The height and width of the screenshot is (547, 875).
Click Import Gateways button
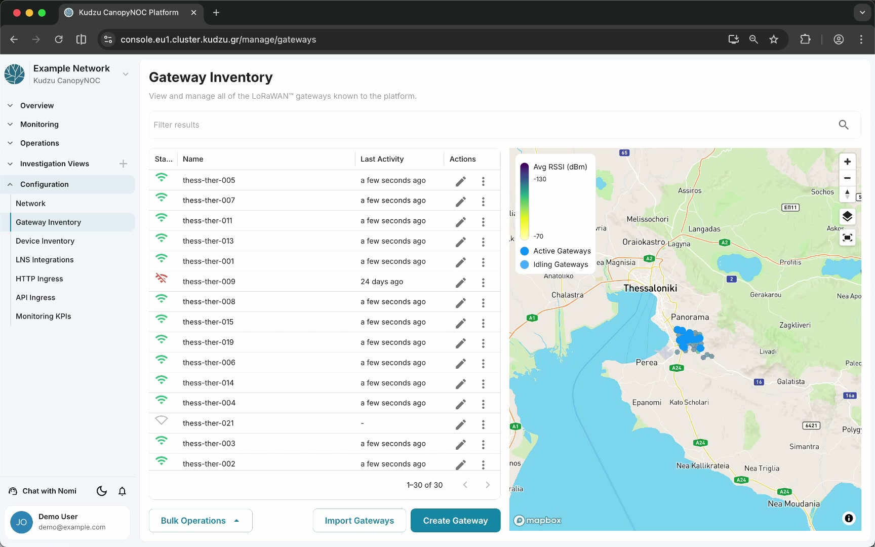click(360, 521)
